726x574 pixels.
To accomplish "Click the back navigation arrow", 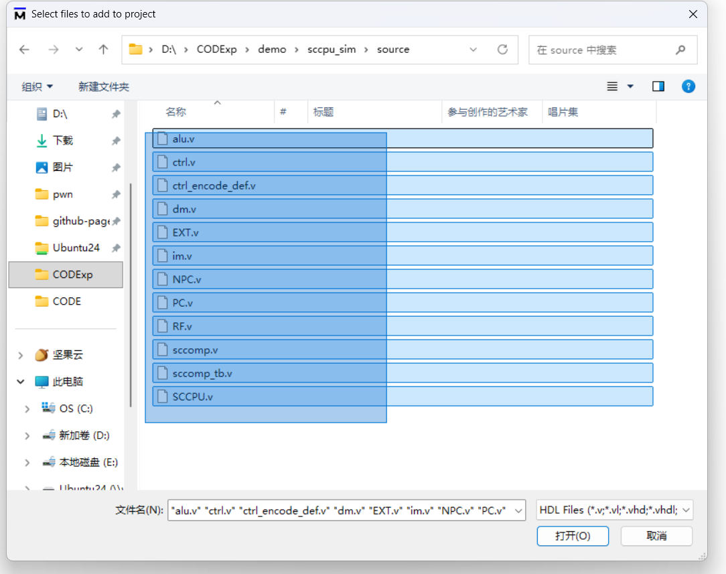I will tap(25, 50).
